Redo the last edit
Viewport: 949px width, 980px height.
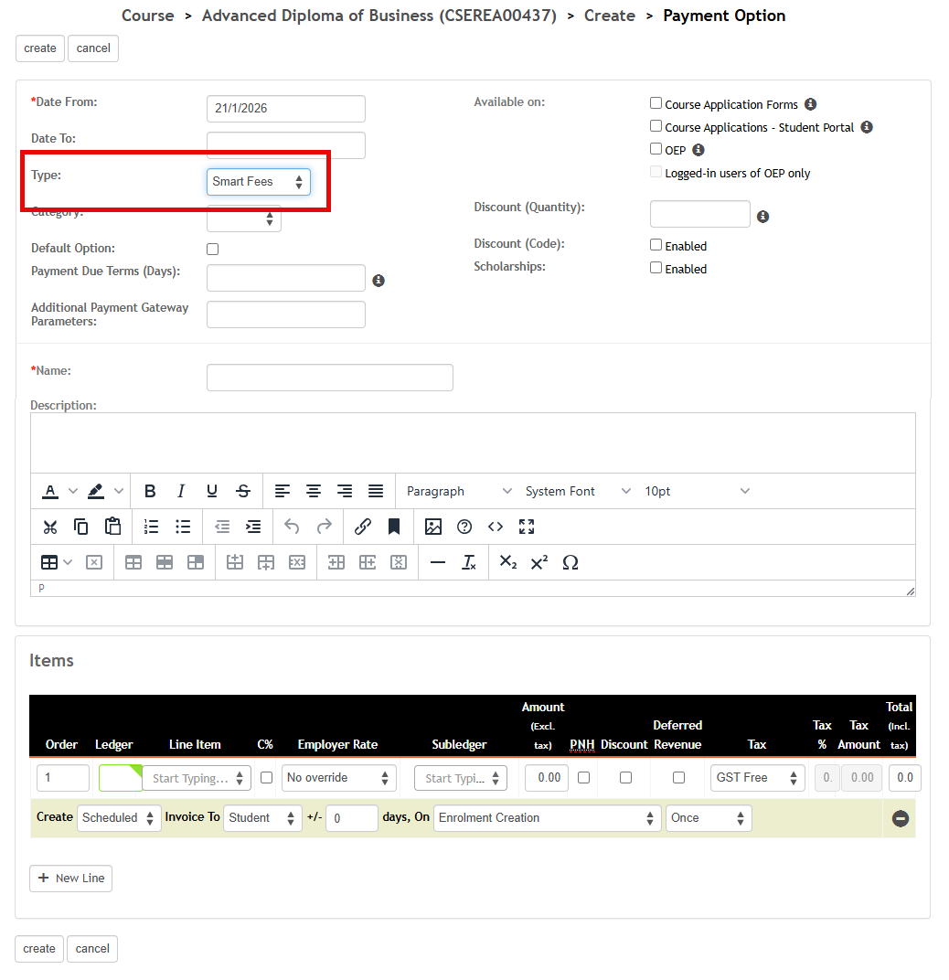pos(324,527)
